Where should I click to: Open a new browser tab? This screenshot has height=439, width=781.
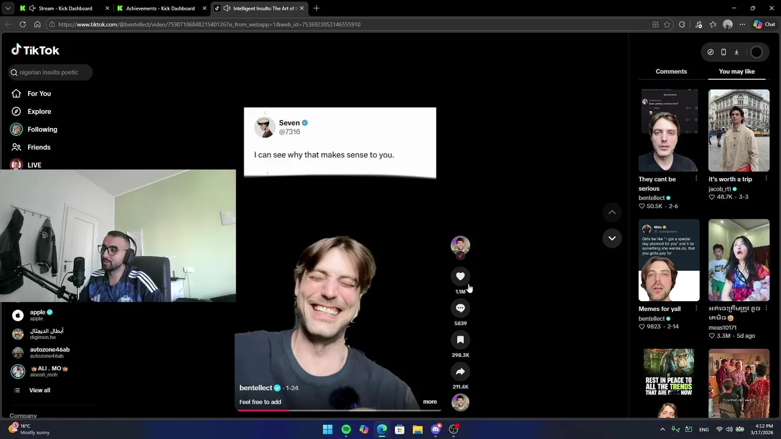pos(316,9)
